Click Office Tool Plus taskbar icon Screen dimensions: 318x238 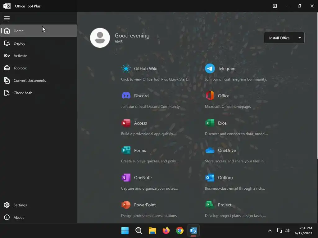193,231
